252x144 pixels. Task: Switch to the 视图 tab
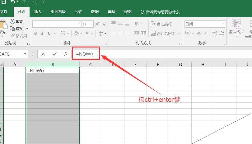(128, 12)
